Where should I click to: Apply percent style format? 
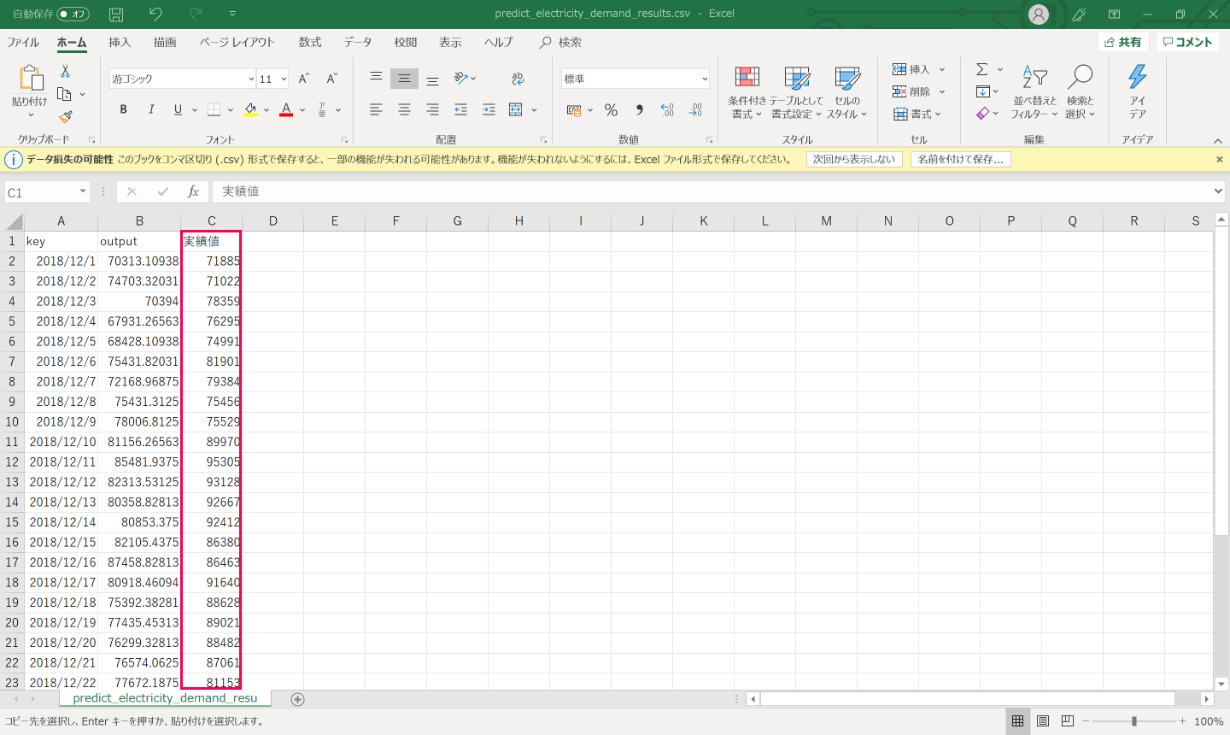click(611, 109)
